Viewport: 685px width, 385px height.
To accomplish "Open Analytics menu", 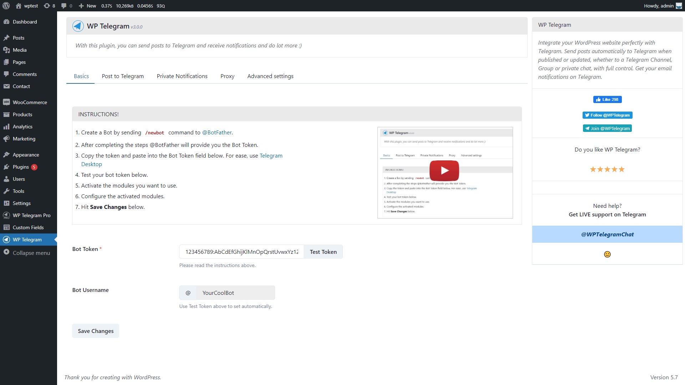I will point(29,127).
